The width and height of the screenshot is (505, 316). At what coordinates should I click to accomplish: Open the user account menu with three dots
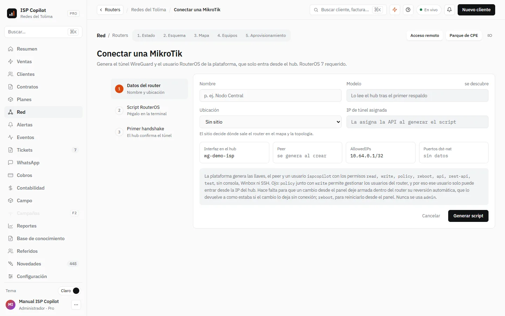click(x=76, y=305)
